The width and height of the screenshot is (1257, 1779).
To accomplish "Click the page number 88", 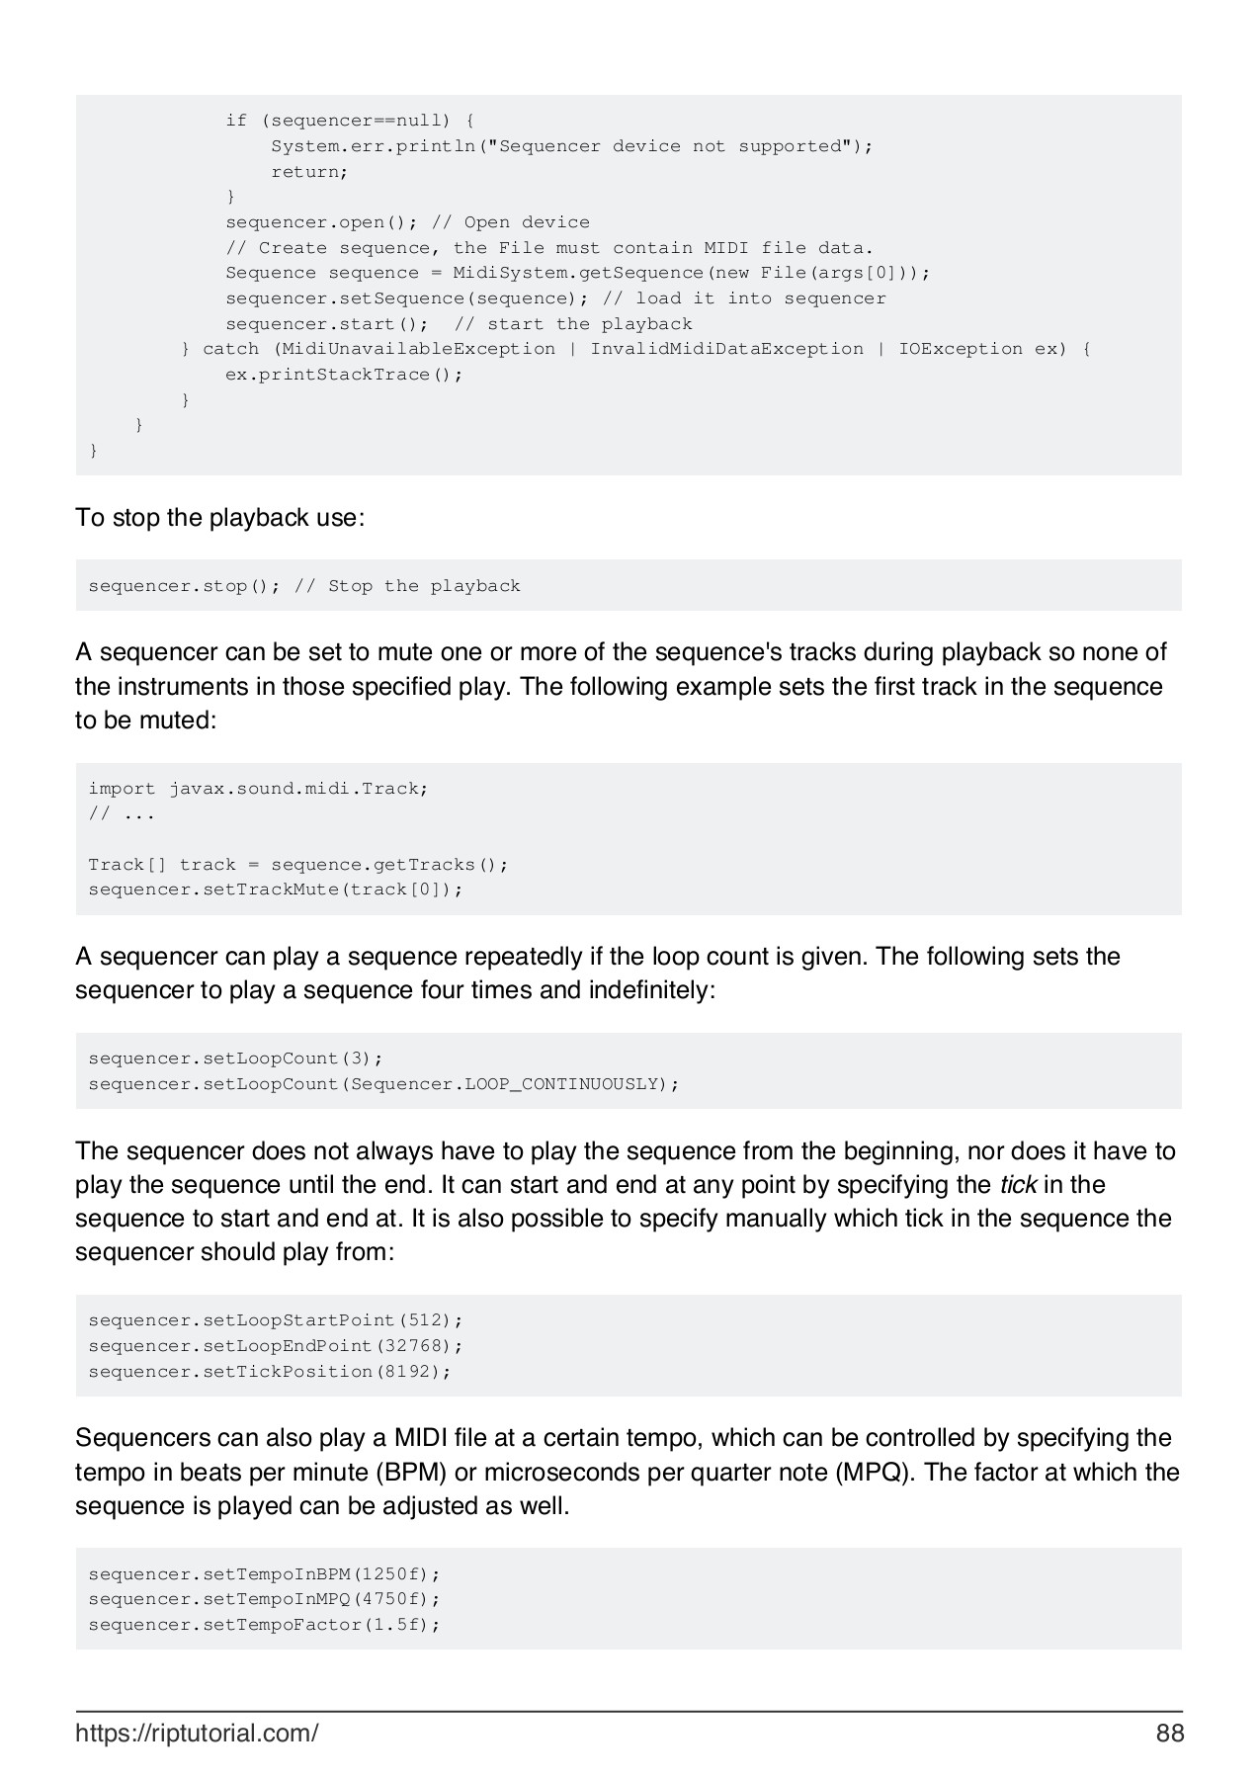I will click(1169, 1733).
